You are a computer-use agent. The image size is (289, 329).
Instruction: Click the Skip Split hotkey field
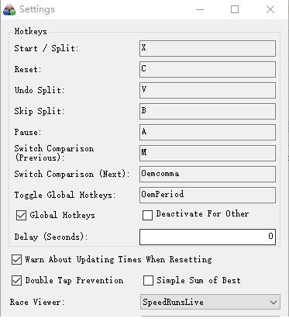pos(208,111)
